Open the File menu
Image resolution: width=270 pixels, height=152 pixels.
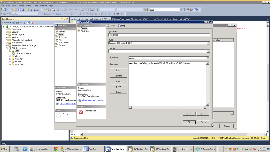click(3, 6)
